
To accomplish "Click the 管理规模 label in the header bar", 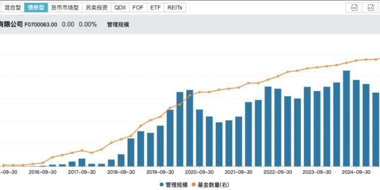I will tap(118, 25).
